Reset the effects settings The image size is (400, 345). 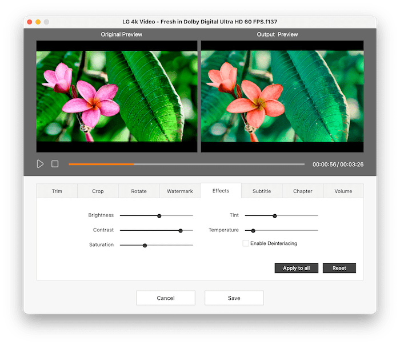pos(339,268)
